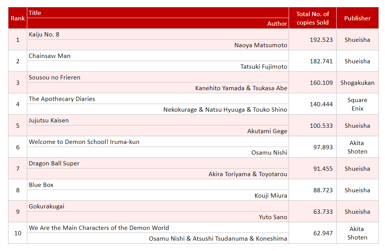Click Shueisha in the Chainsaw Man row
The height and width of the screenshot is (251, 385).
[x=357, y=61]
